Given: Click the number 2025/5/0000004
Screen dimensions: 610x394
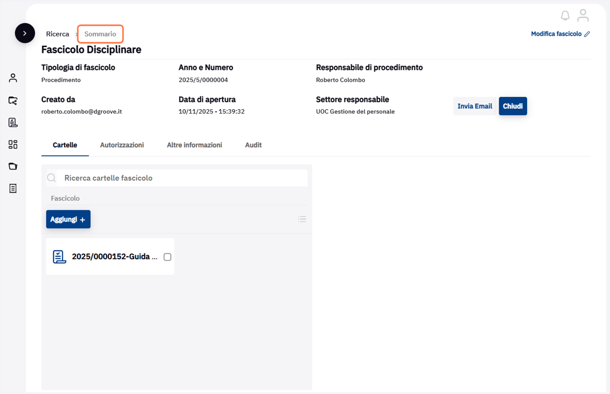Looking at the screenshot, I should click(203, 80).
